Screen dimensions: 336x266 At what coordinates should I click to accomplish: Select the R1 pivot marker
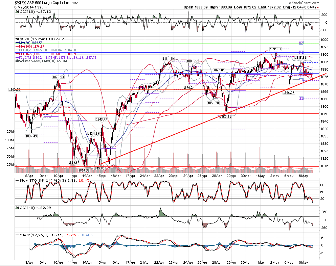pos(301,52)
